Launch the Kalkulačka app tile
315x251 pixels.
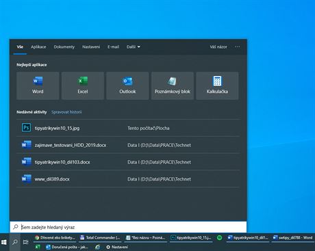(217, 86)
